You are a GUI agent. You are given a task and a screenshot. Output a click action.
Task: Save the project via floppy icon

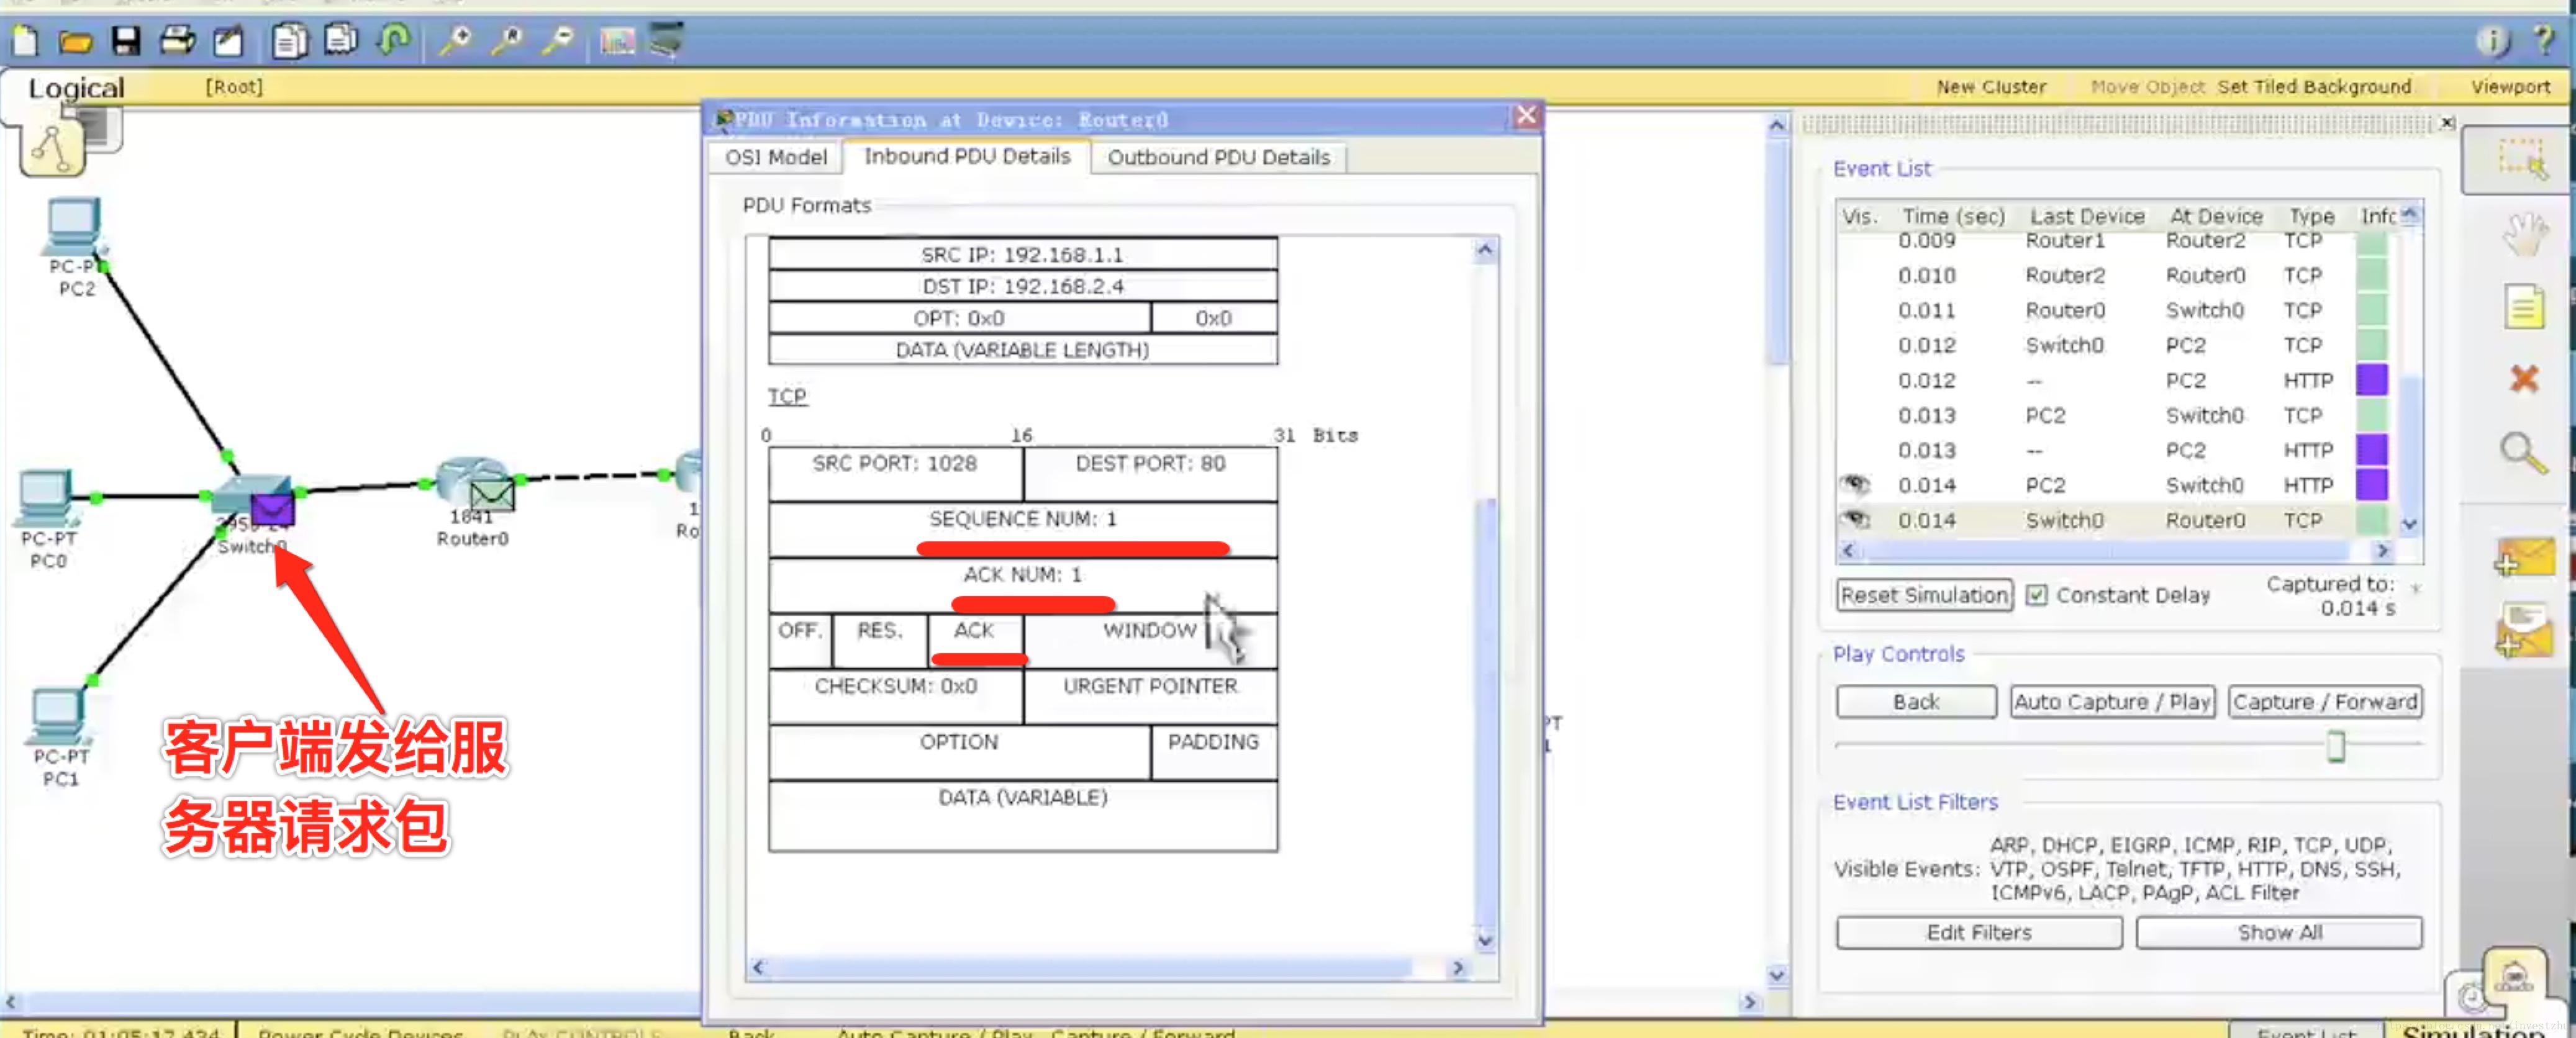[x=125, y=40]
